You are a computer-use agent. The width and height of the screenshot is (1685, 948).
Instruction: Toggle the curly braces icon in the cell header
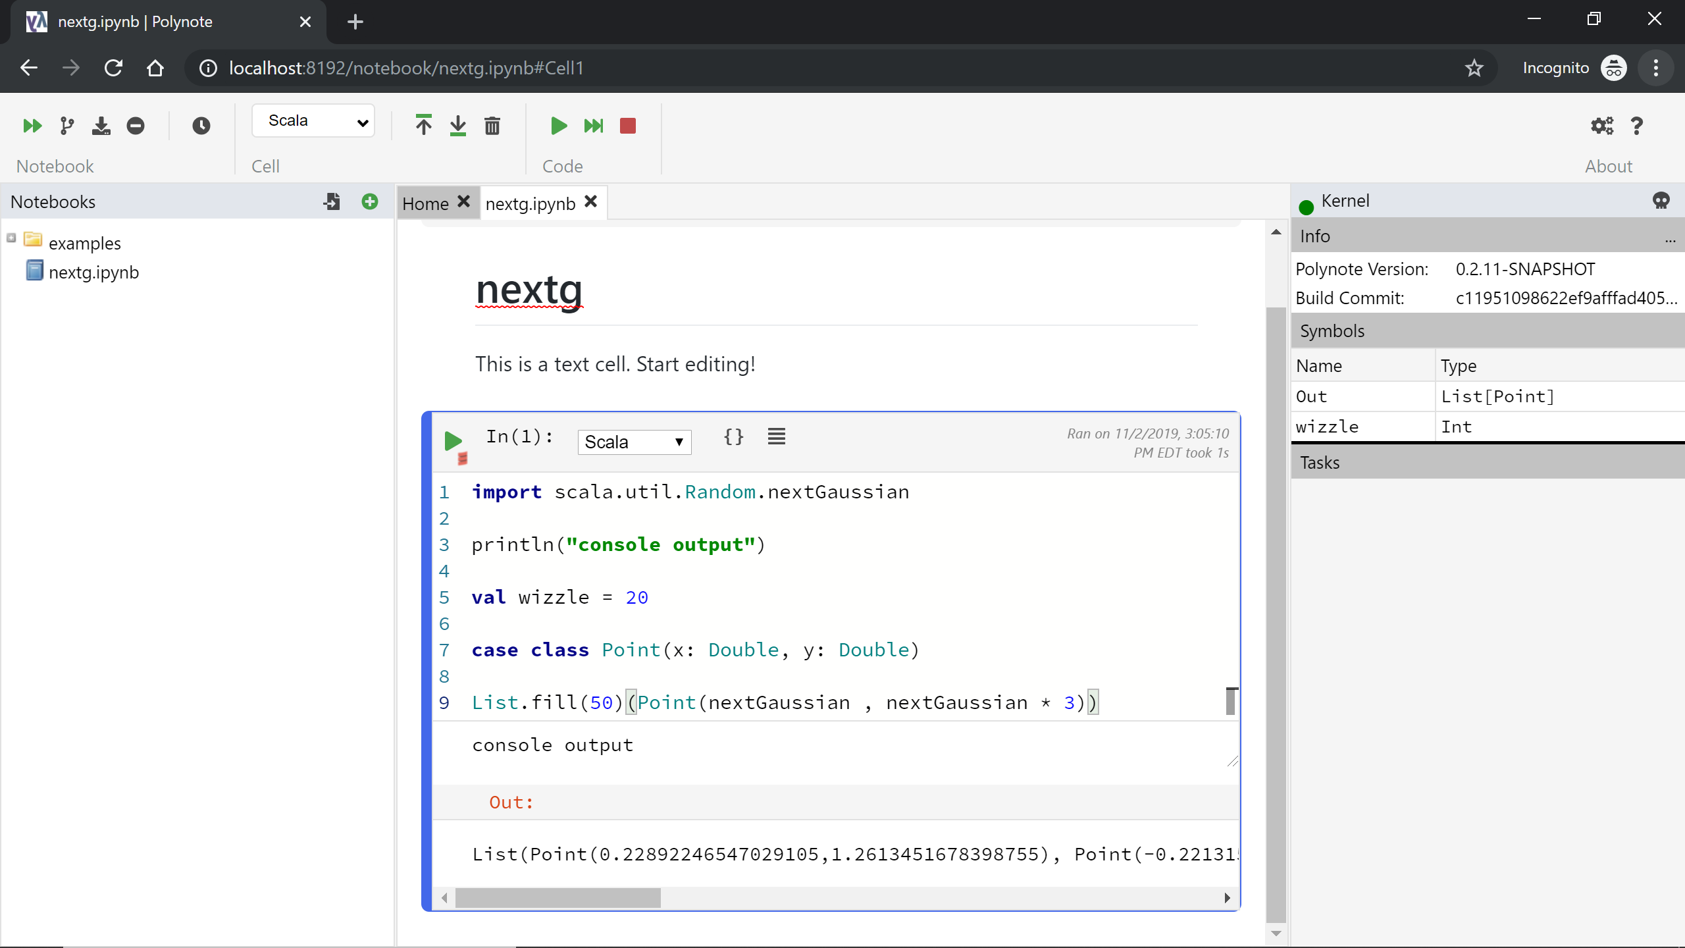733,436
